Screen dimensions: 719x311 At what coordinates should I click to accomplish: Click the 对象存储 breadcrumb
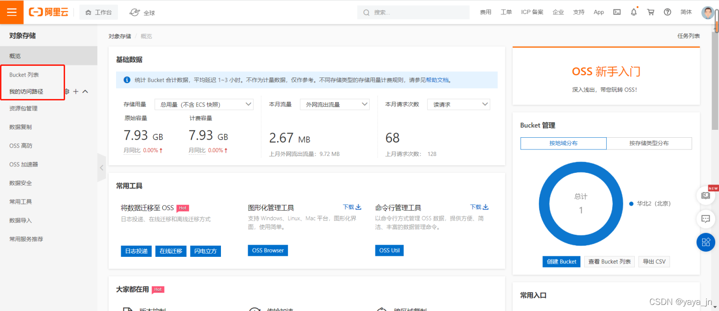[120, 36]
